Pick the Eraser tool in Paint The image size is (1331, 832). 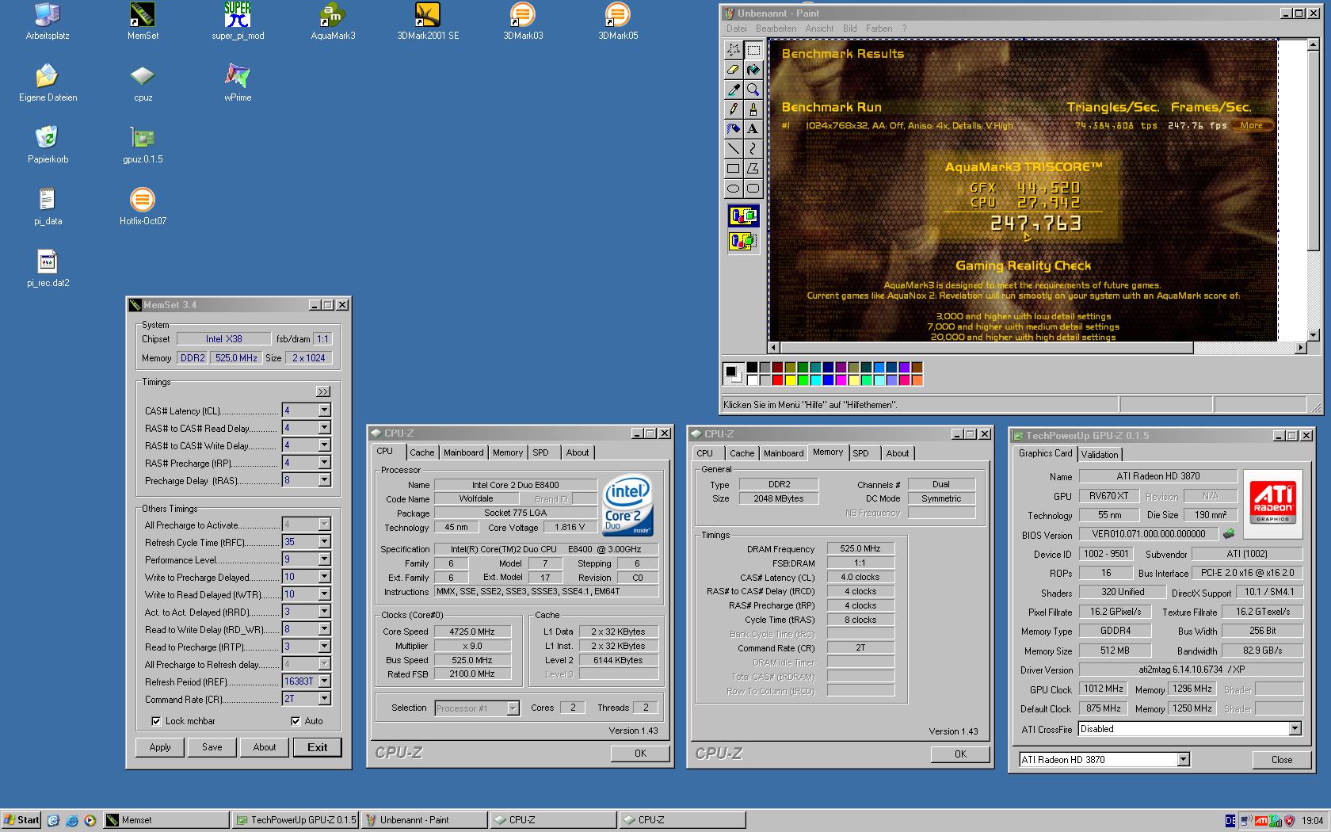734,70
